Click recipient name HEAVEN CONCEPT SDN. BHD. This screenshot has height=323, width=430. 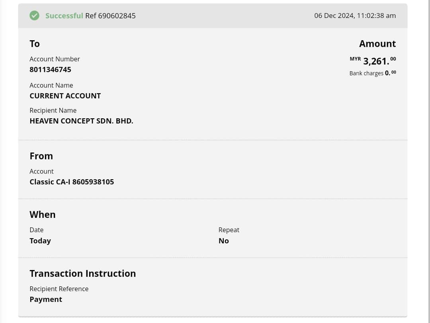[81, 121]
